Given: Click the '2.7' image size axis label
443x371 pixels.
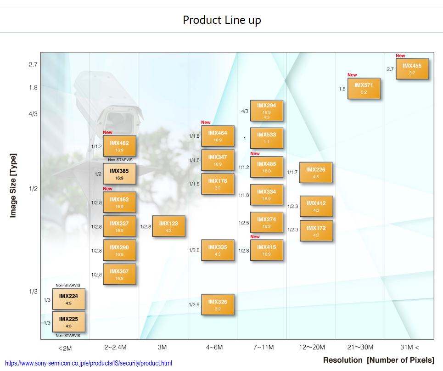Looking at the screenshot, I should click(33, 65).
